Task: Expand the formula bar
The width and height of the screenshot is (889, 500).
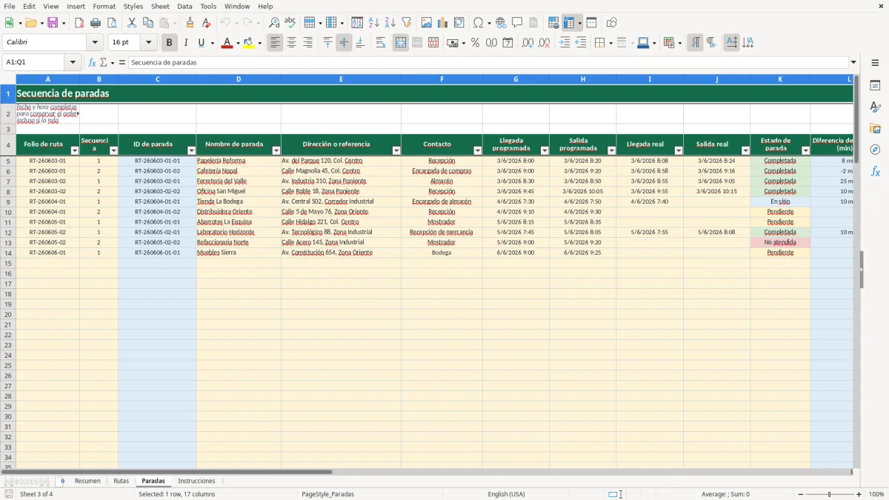Action: click(853, 62)
